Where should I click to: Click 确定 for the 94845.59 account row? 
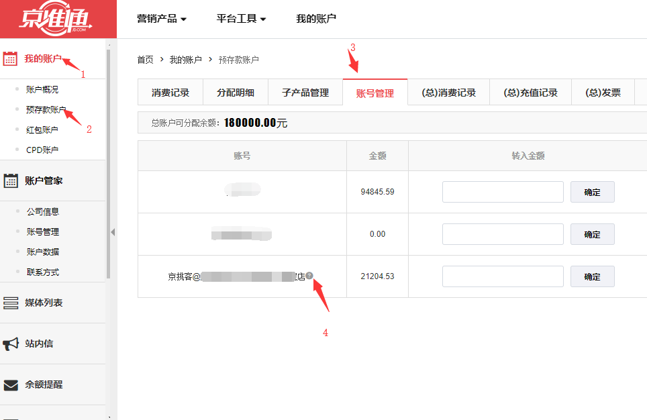[x=592, y=192]
